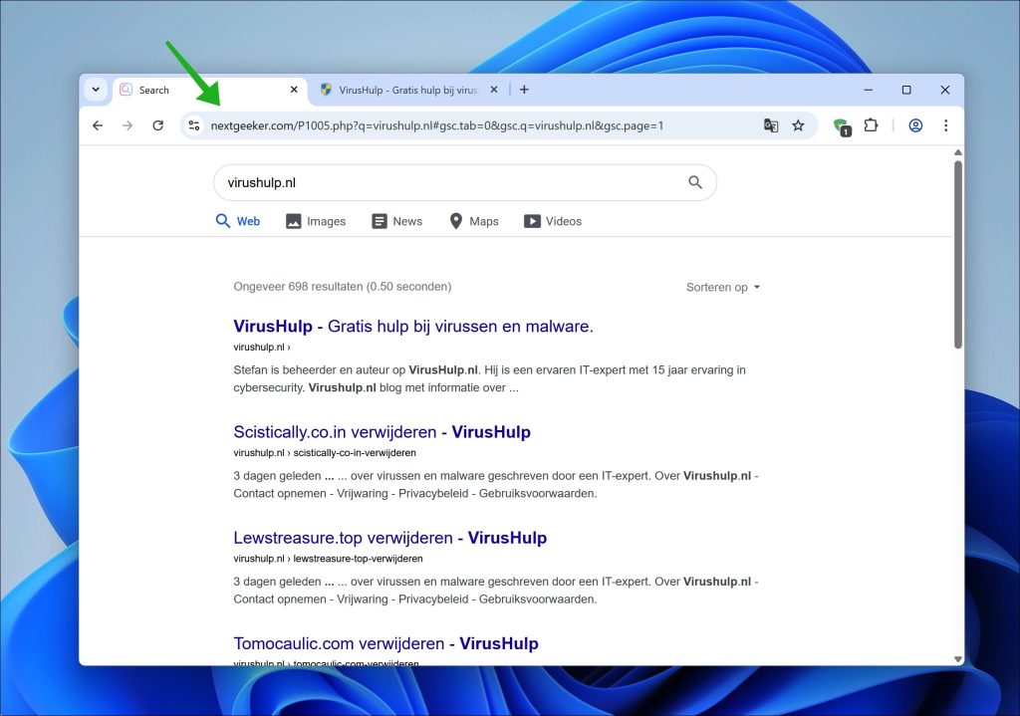The width and height of the screenshot is (1020, 716).
Task: Switch to the News tab
Action: click(396, 221)
